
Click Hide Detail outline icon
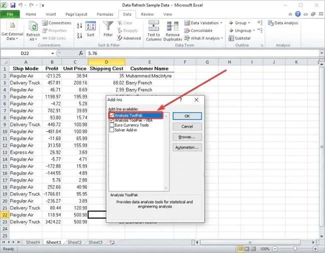pos(259,30)
